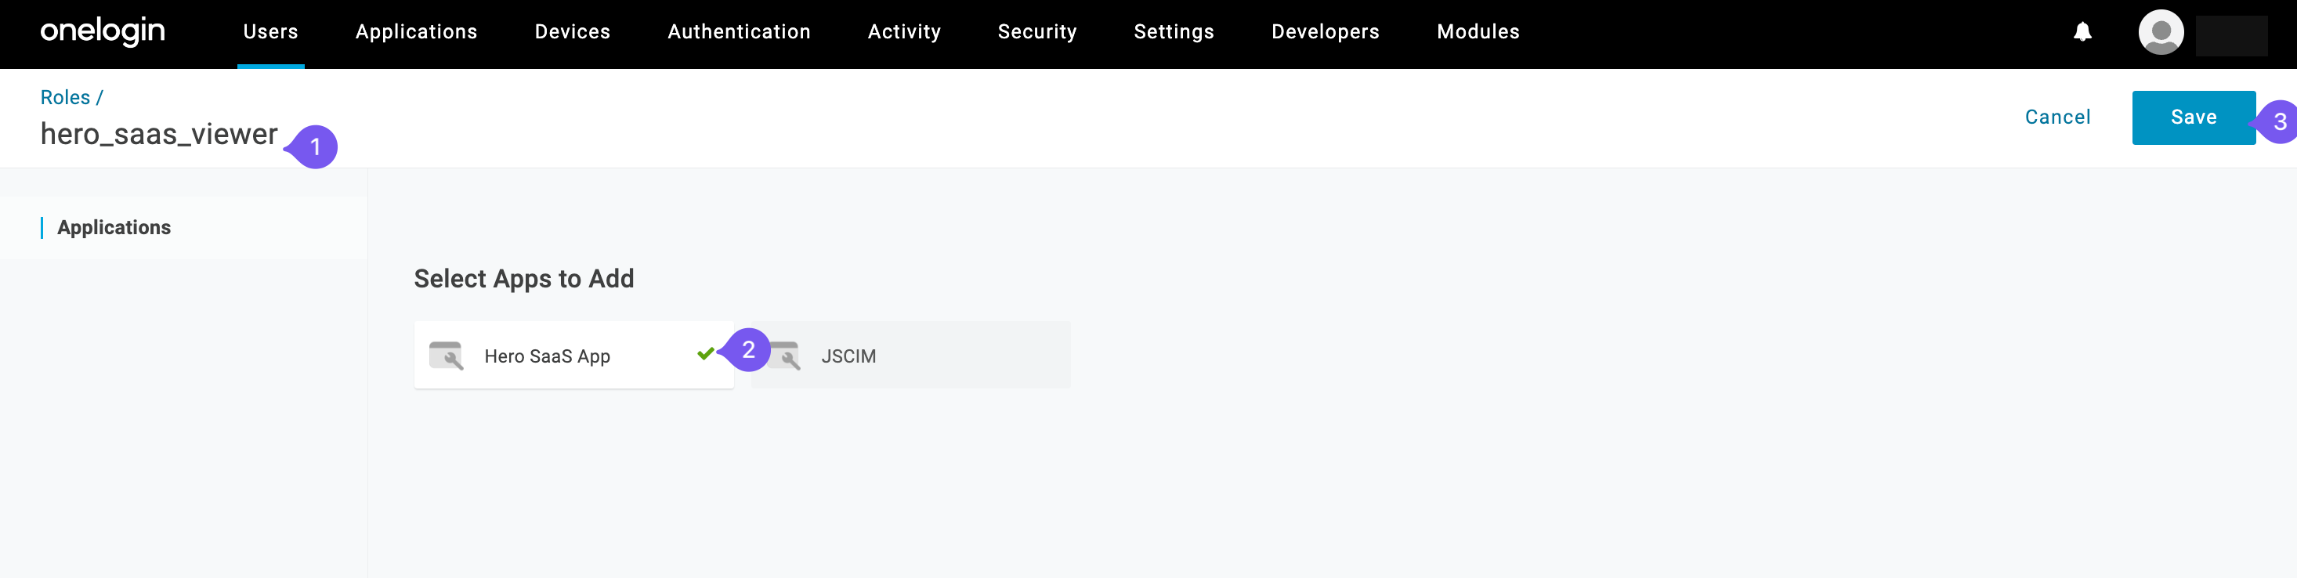Navigate to the Security menu
This screenshot has width=2297, height=578.
pos(1037,32)
